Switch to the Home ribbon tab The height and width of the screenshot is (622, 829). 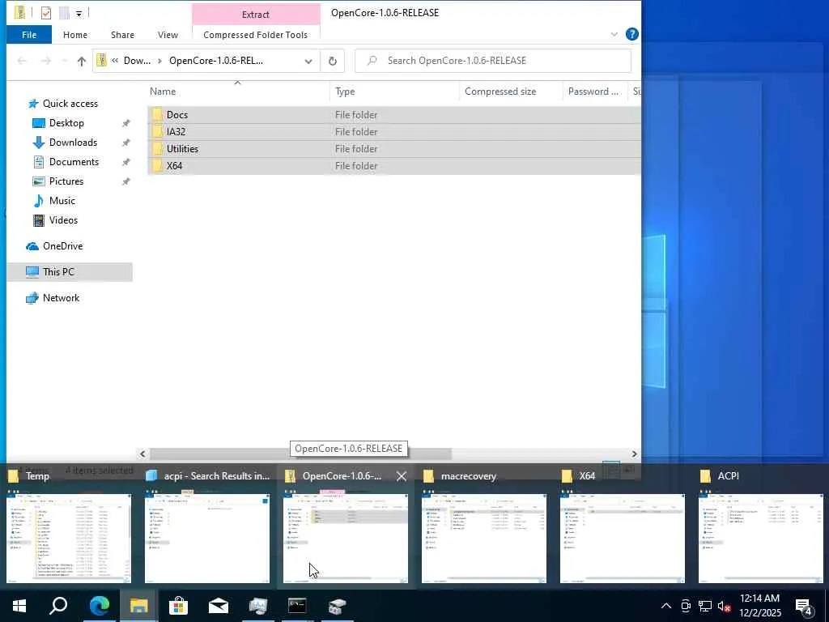tap(75, 35)
